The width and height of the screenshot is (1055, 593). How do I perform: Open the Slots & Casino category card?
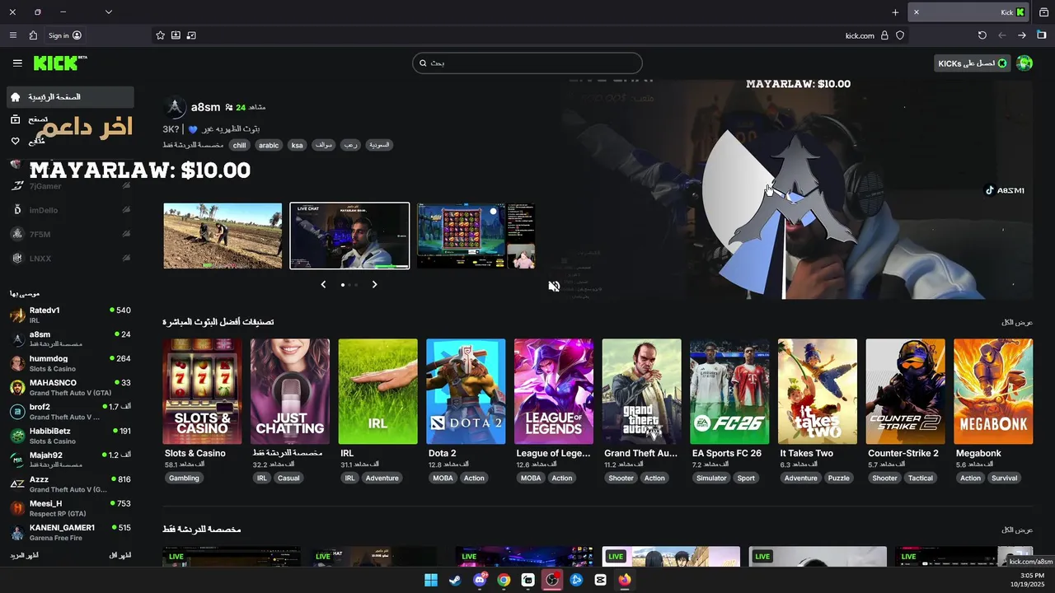(202, 392)
